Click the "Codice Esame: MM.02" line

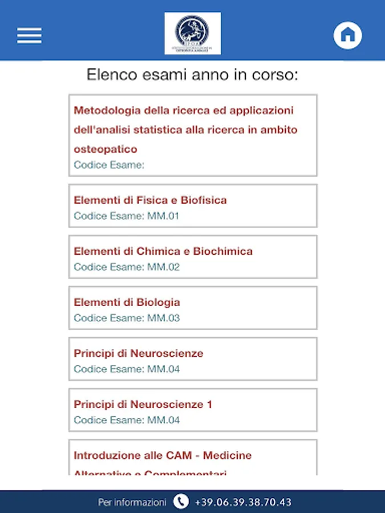(127, 267)
